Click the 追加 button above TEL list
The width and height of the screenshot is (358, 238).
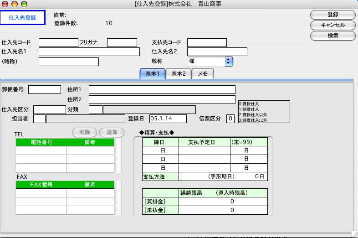click(112, 132)
